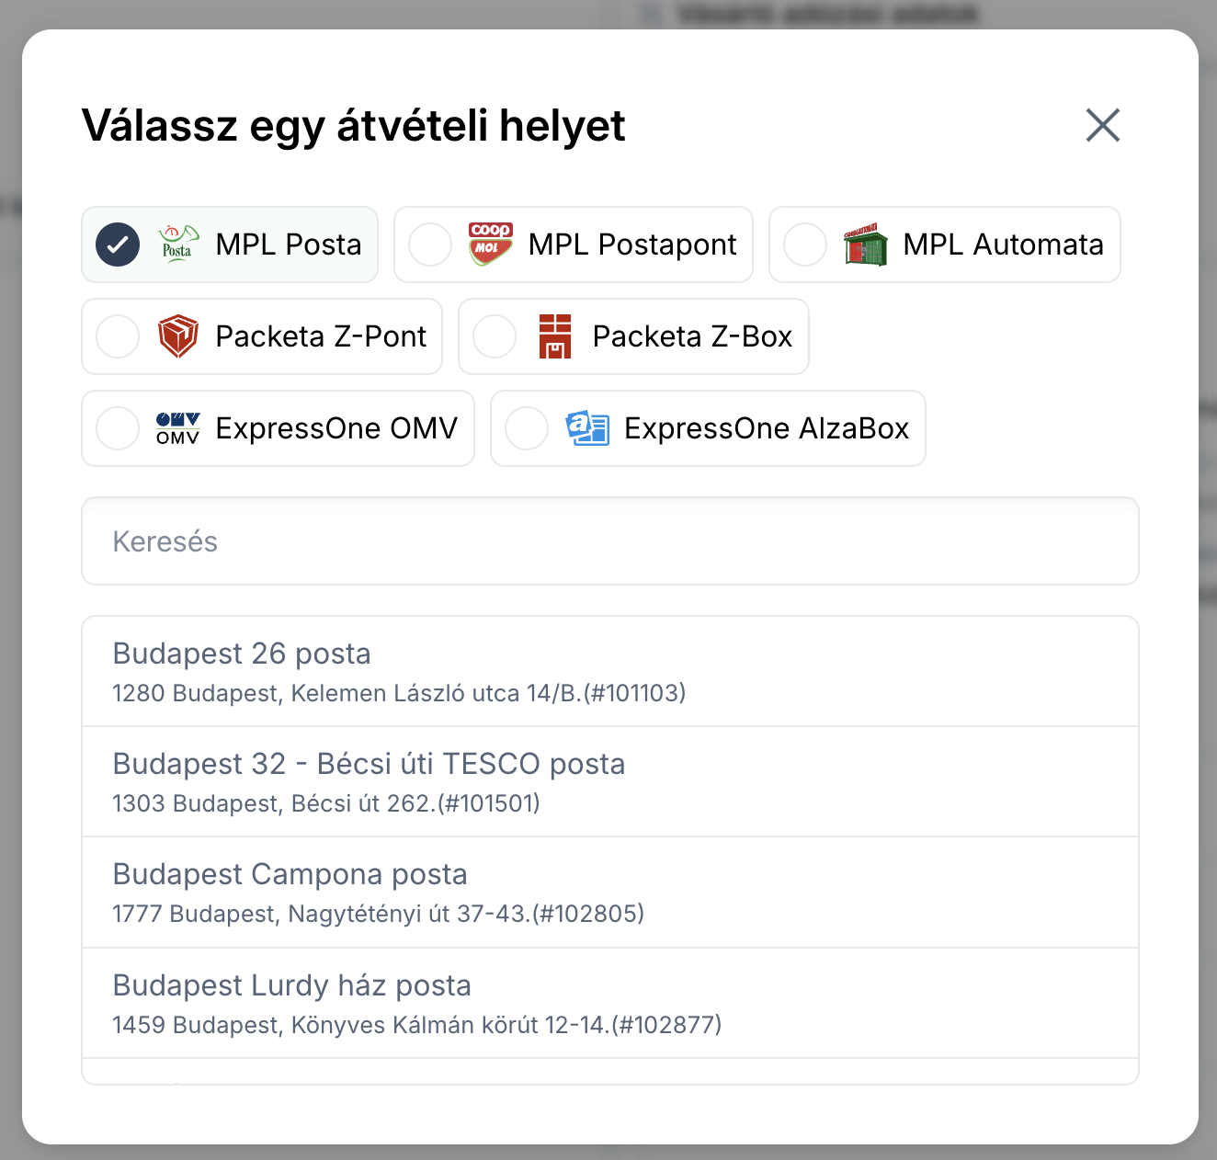Focus the Keresés search field
The image size is (1217, 1160).
610,541
